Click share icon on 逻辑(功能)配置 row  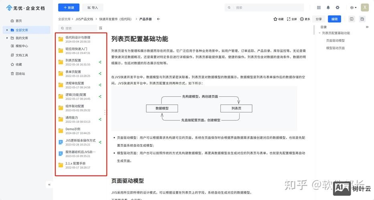[x=100, y=96]
